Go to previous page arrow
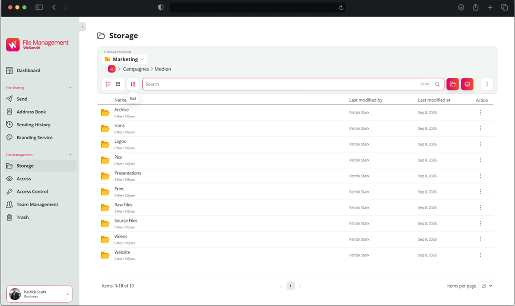This screenshot has width=515, height=306. pos(281,286)
